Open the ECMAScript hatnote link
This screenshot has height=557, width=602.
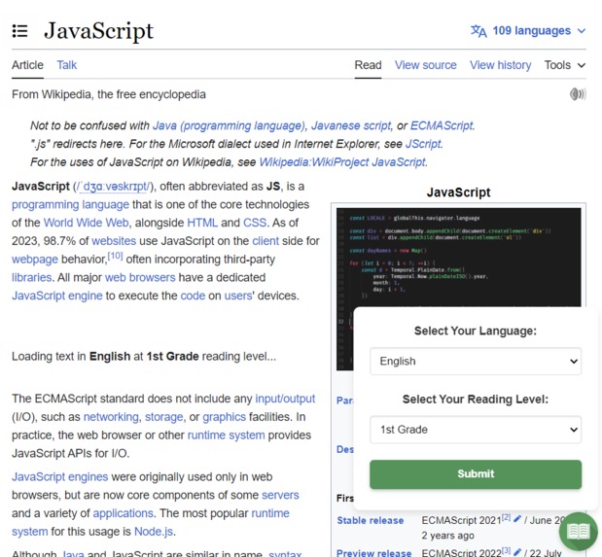[x=442, y=125]
